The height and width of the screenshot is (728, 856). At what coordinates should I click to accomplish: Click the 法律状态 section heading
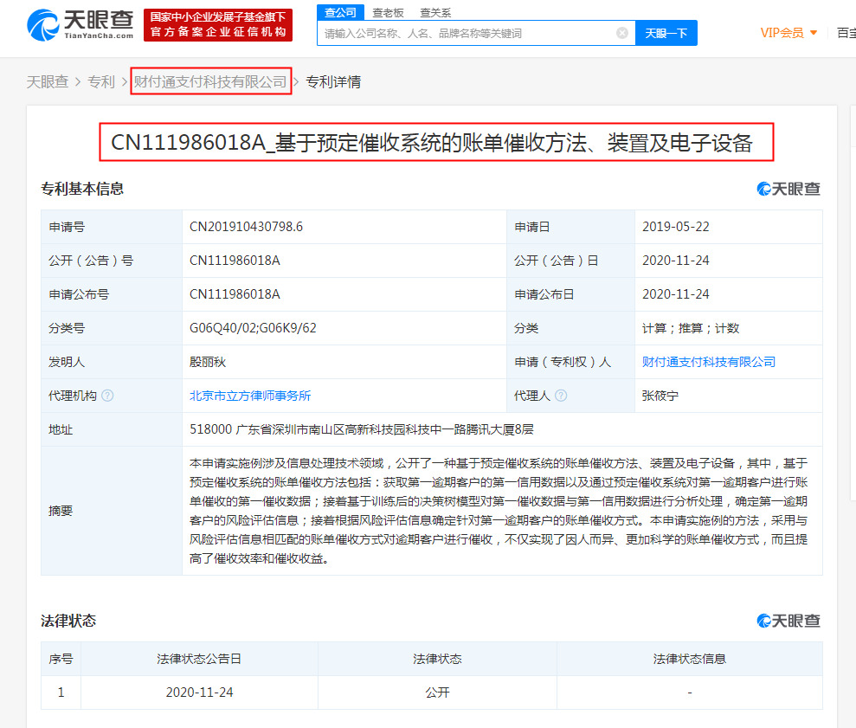point(68,621)
